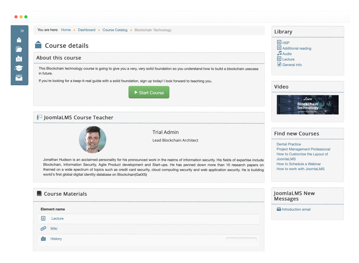This screenshot has width=359, height=263.
Task: Go to Home in the breadcrumb
Action: 66,30
